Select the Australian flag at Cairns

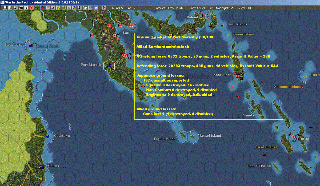[42, 167]
